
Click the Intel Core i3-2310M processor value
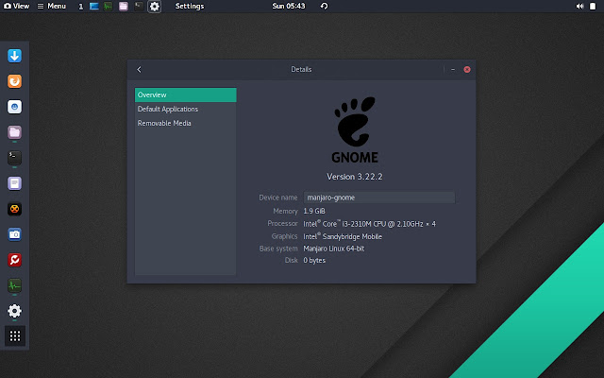pos(369,224)
